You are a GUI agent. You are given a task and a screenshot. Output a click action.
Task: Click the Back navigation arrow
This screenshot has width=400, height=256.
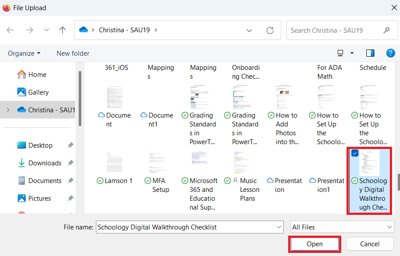coord(10,31)
